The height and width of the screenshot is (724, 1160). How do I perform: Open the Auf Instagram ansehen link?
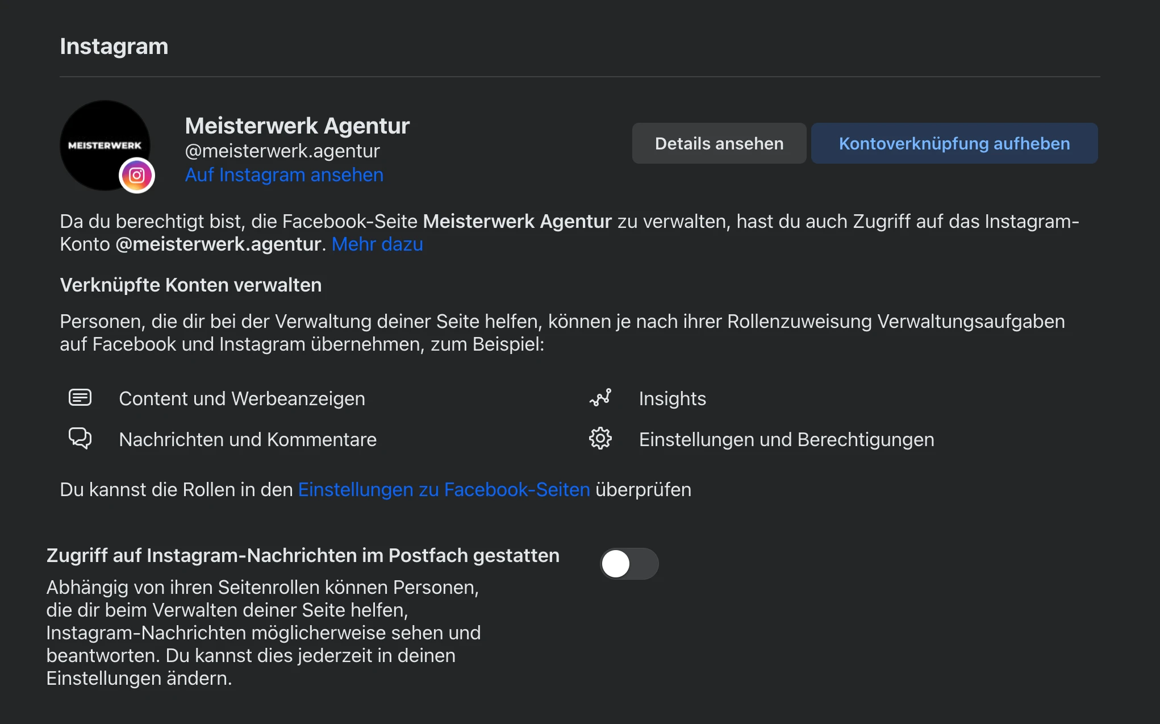284,175
